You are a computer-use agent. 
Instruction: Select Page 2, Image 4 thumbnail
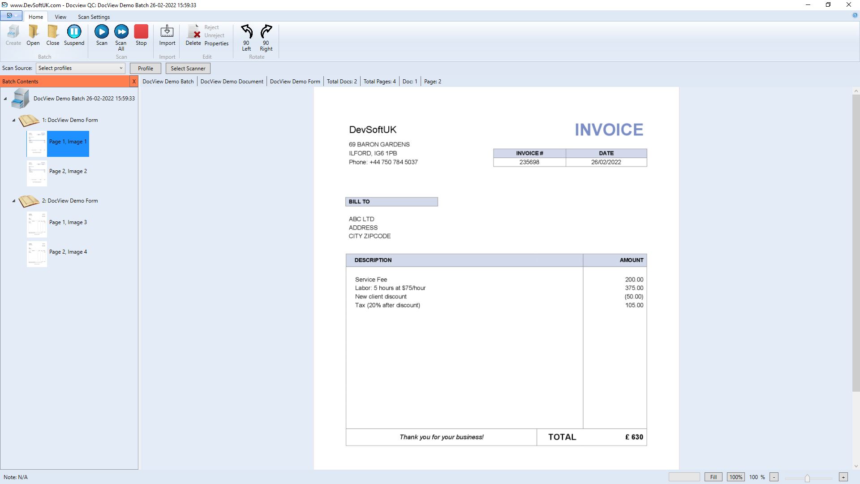click(37, 254)
